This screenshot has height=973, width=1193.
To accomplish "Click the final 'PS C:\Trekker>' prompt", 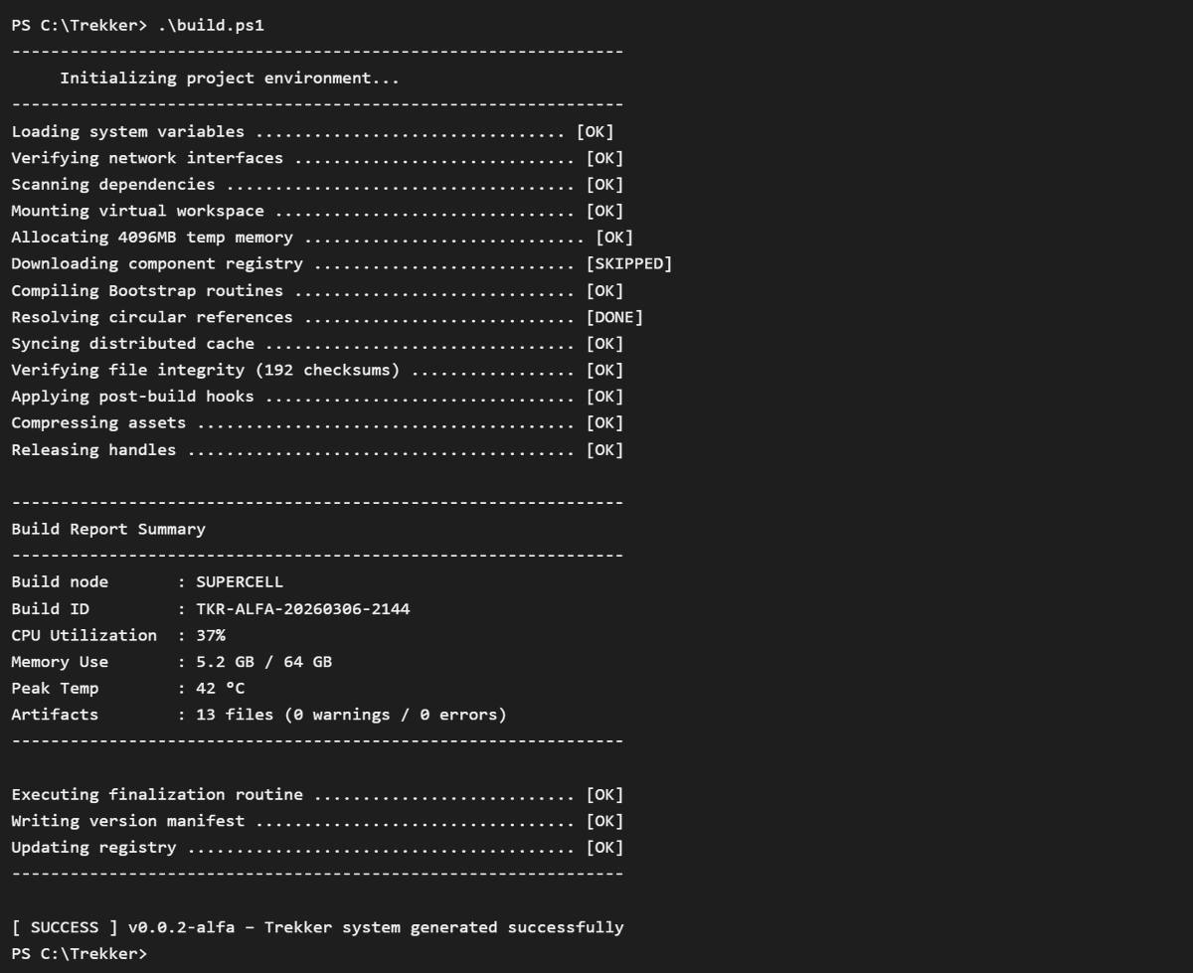I will [x=80, y=953].
